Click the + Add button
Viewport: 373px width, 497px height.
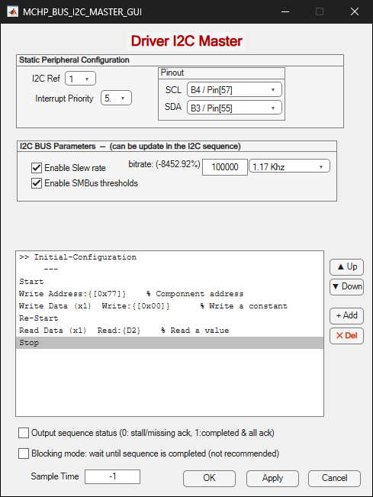[x=346, y=316]
